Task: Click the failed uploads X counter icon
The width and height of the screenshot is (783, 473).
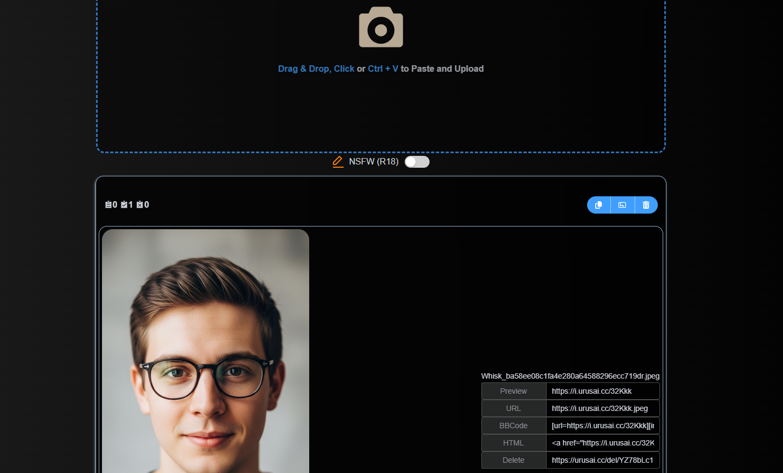Action: click(x=140, y=204)
